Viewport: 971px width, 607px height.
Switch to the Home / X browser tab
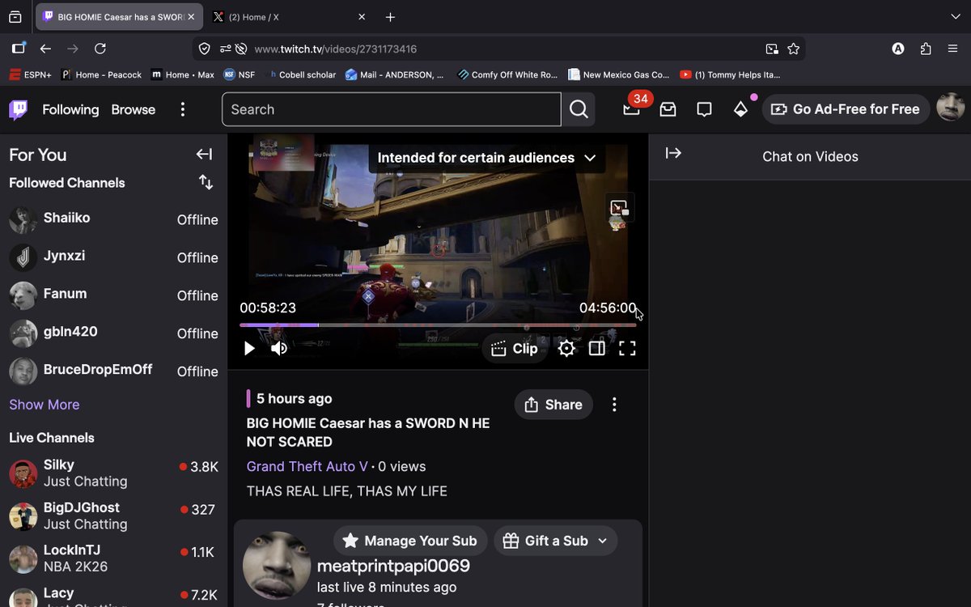point(289,16)
